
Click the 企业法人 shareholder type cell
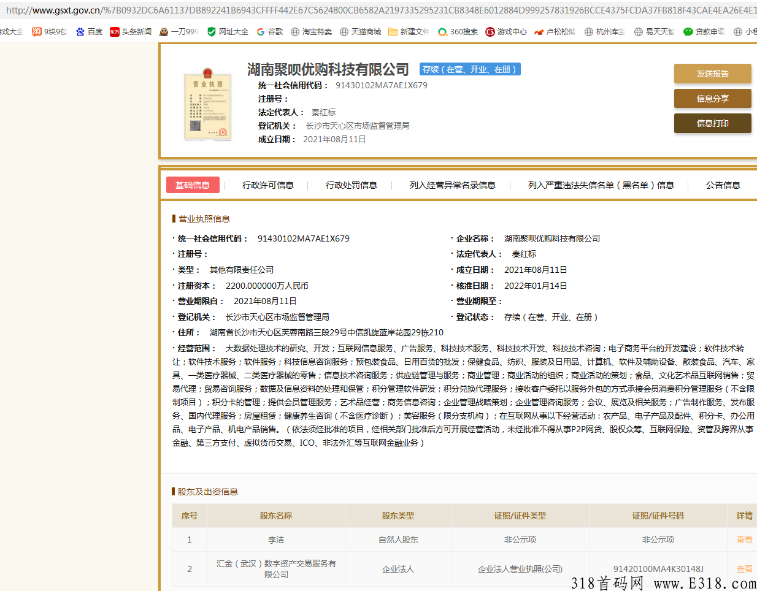click(398, 569)
